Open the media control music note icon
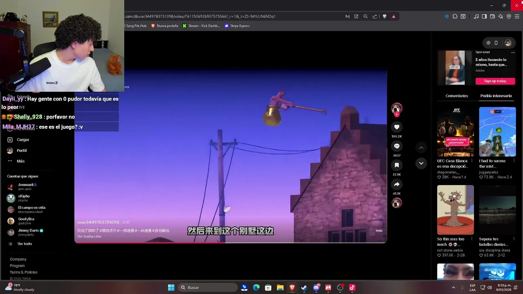Viewport: 523px width, 294px height. (x=476, y=16)
